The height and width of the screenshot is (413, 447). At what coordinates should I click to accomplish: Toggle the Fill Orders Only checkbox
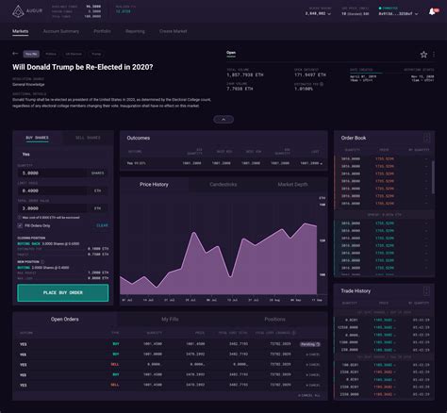pyautogui.click(x=20, y=225)
